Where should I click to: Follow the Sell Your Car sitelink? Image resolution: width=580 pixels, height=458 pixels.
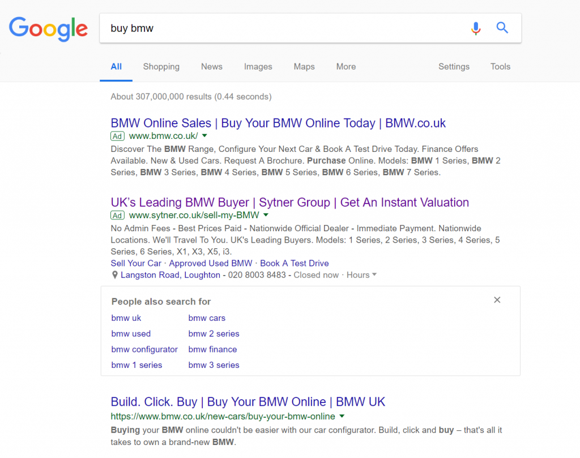click(x=136, y=263)
